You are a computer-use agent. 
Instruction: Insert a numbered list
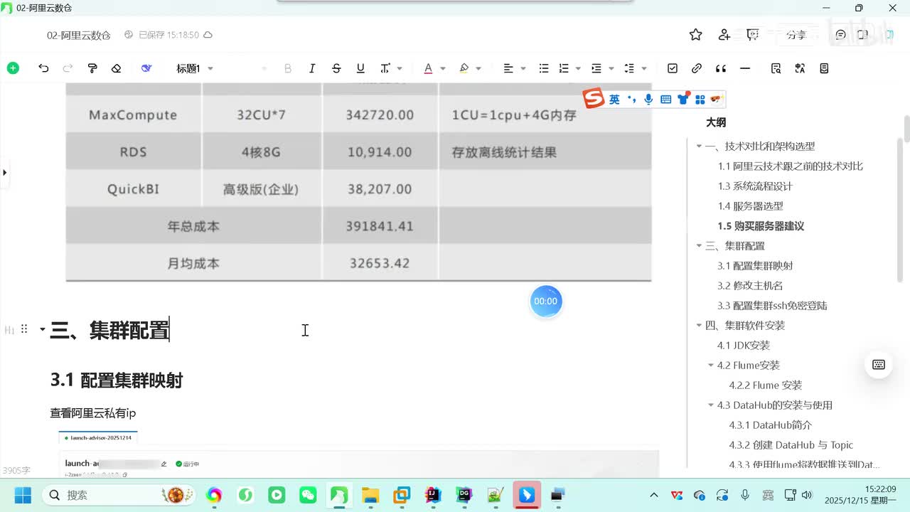click(564, 68)
